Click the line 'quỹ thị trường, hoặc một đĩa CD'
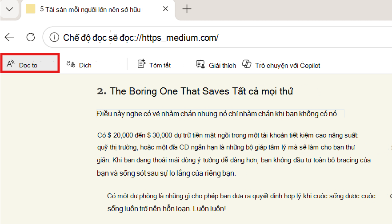Image resolution: width=392 pixels, height=224 pixels. click(226, 147)
